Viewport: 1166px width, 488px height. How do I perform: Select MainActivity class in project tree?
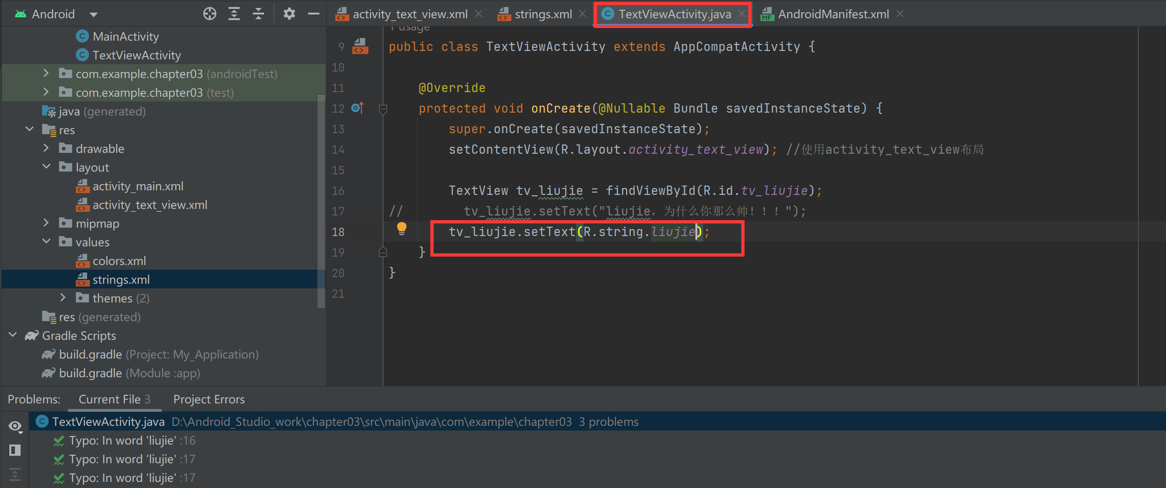(125, 36)
